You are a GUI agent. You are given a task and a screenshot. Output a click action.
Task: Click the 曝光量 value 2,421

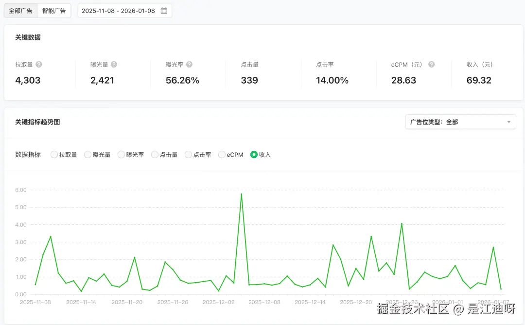[102, 80]
